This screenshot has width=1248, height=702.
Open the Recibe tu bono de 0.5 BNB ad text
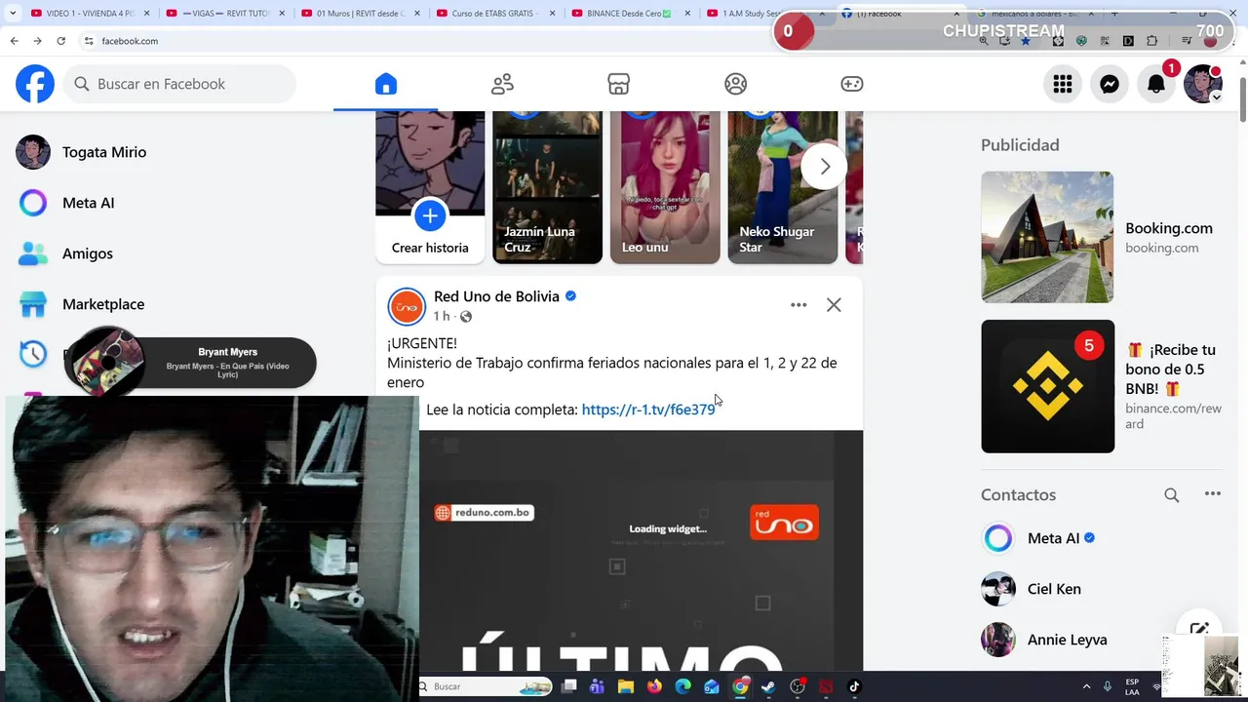(x=1172, y=369)
